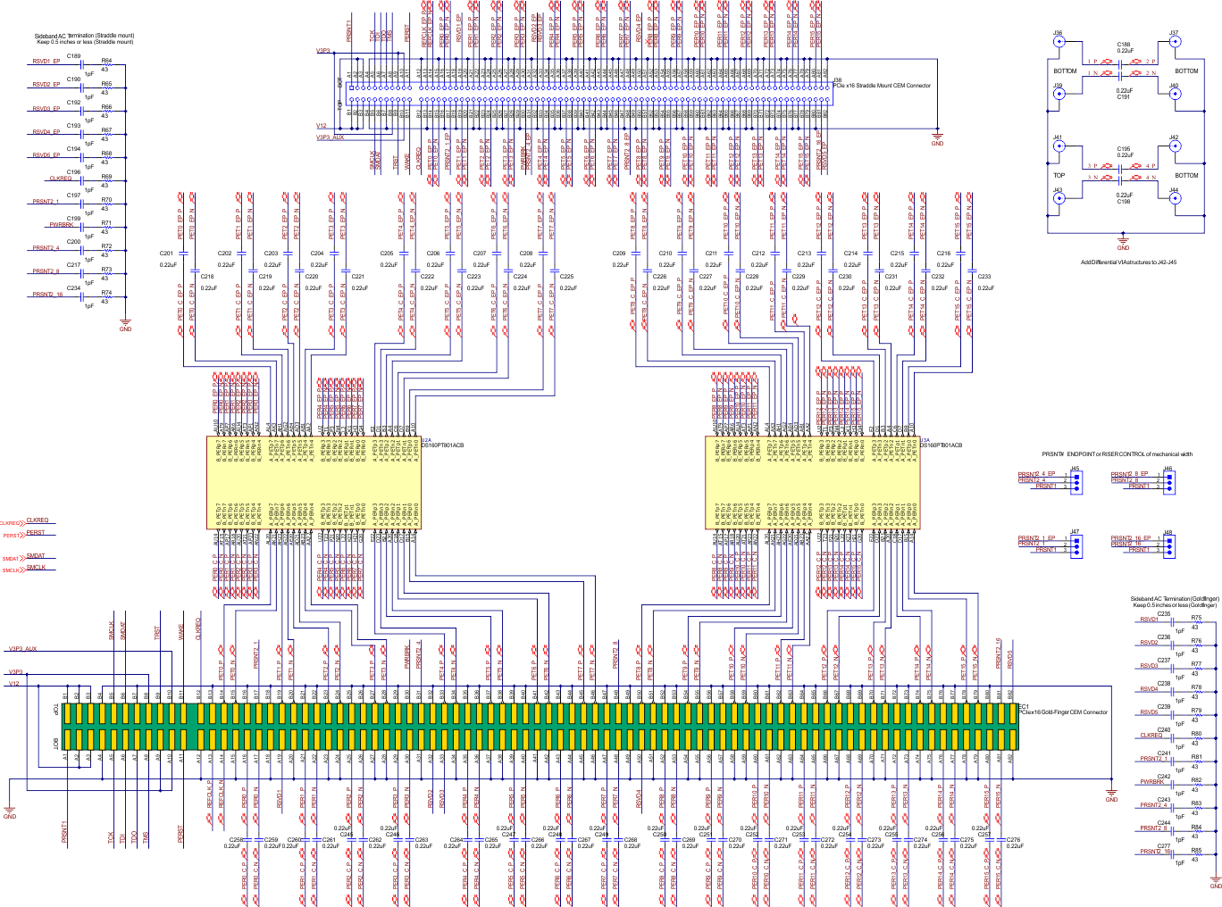Select capacitor designator C242
Viewport: 1222px width, 907px height.
point(1164,777)
